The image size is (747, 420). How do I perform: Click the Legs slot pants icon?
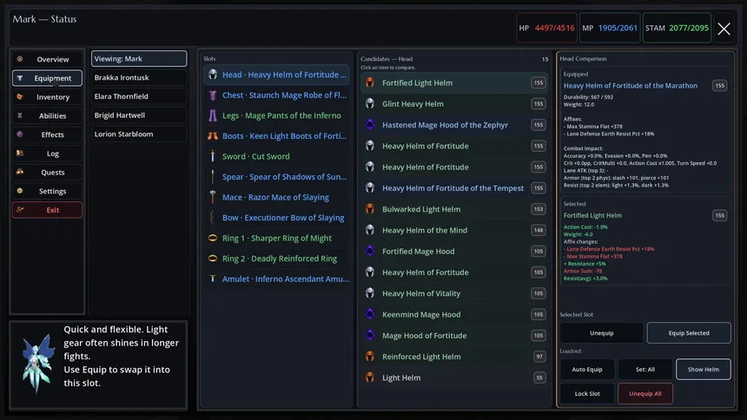[213, 115]
